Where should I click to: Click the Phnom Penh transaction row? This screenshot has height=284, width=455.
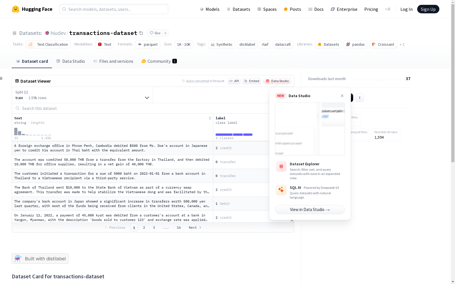tap(141, 148)
